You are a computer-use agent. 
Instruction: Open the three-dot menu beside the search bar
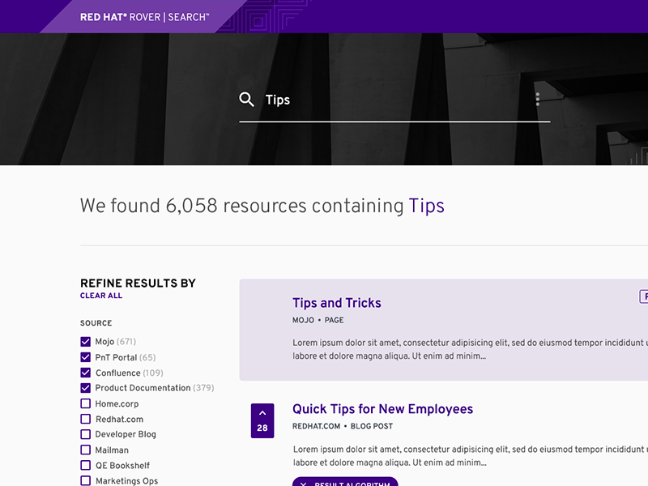[x=537, y=99]
